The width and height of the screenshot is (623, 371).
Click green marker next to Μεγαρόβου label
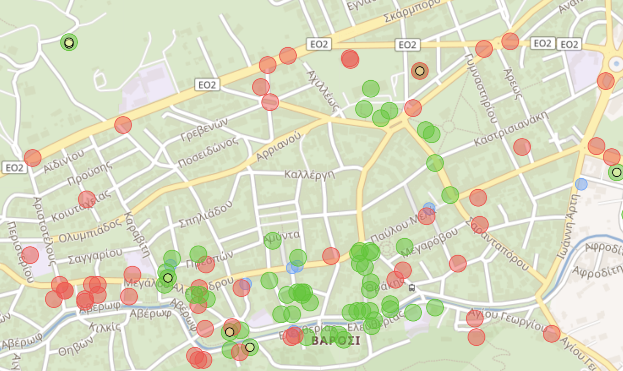click(404, 246)
